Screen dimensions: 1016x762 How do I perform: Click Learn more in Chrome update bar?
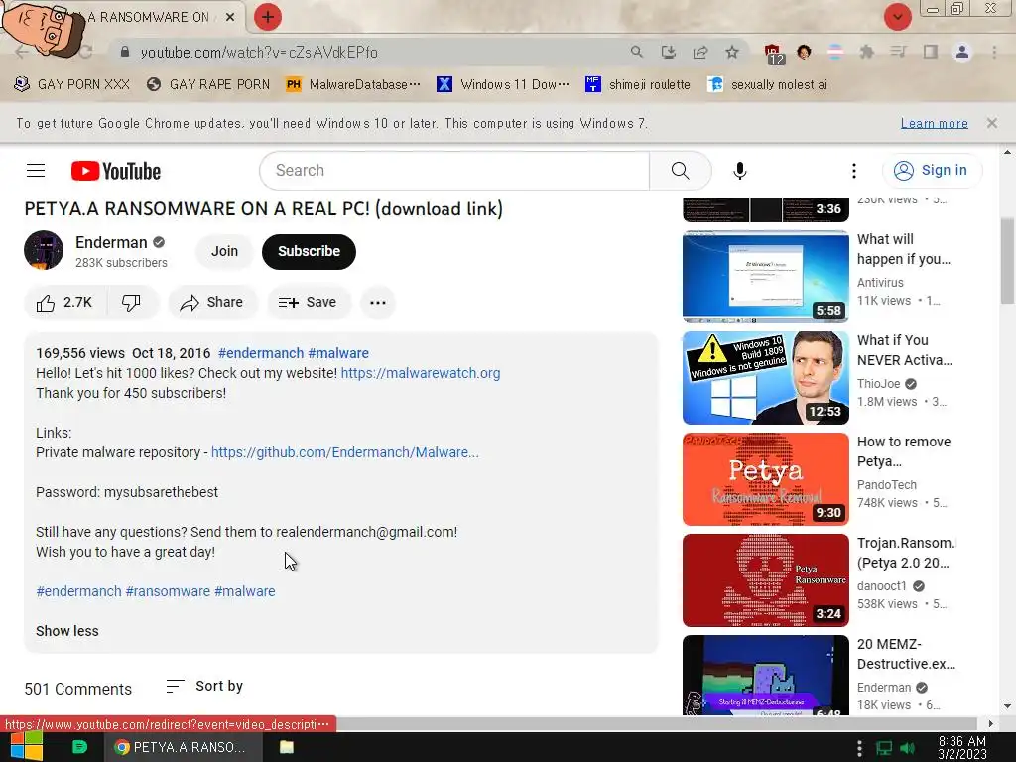pos(935,123)
